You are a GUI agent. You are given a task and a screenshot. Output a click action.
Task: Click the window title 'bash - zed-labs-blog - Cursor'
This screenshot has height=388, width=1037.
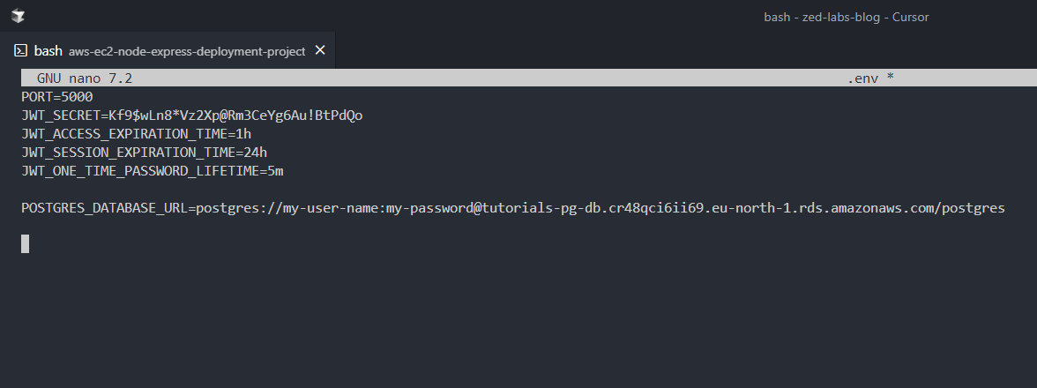coord(846,17)
